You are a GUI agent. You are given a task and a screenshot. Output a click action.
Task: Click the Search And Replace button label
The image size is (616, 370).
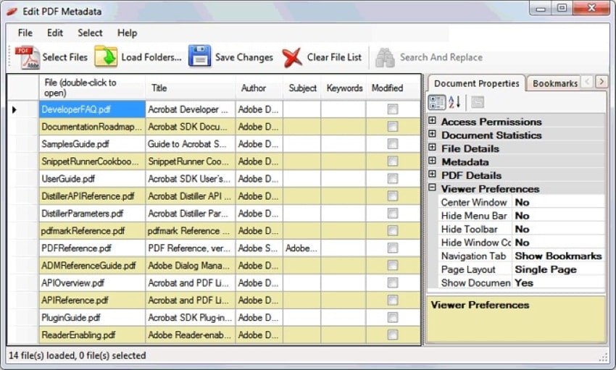[x=441, y=57]
